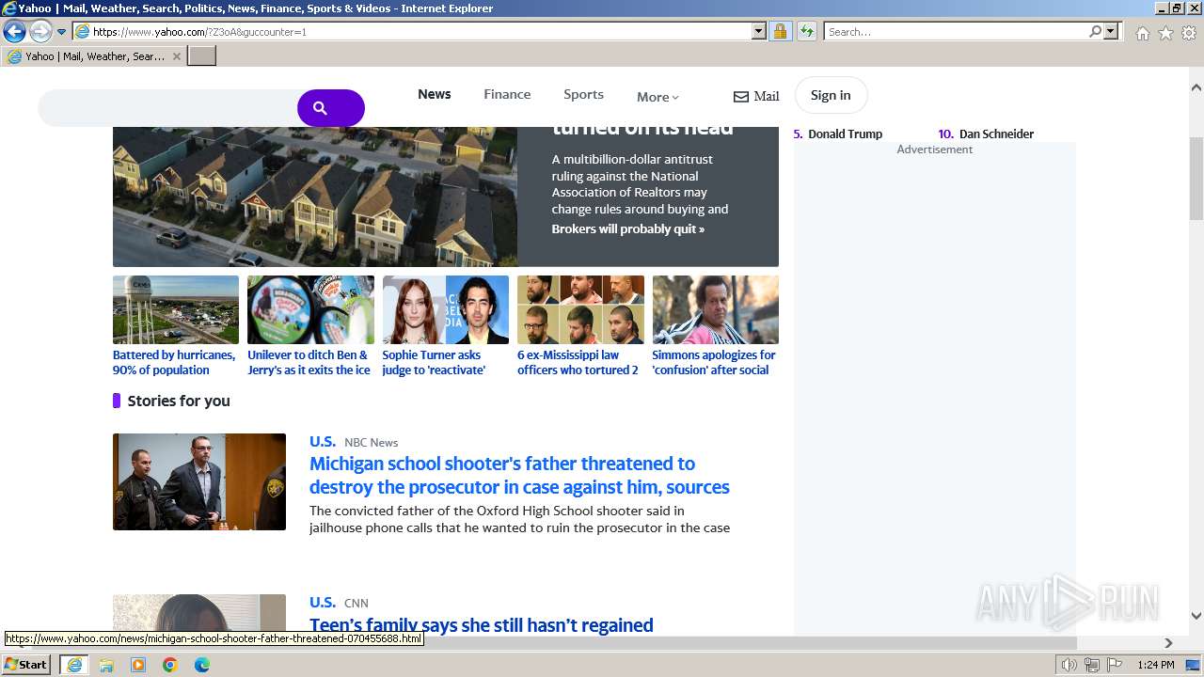This screenshot has height=677, width=1204.
Task: Launch Edge from the taskbar
Action: [x=202, y=665]
